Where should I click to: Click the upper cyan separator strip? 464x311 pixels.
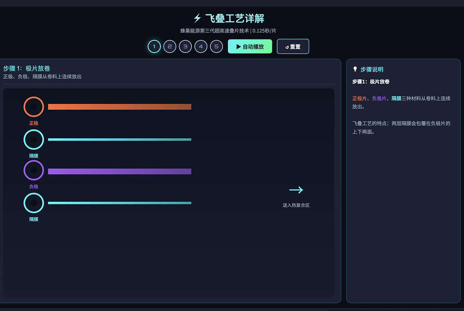[x=120, y=140]
